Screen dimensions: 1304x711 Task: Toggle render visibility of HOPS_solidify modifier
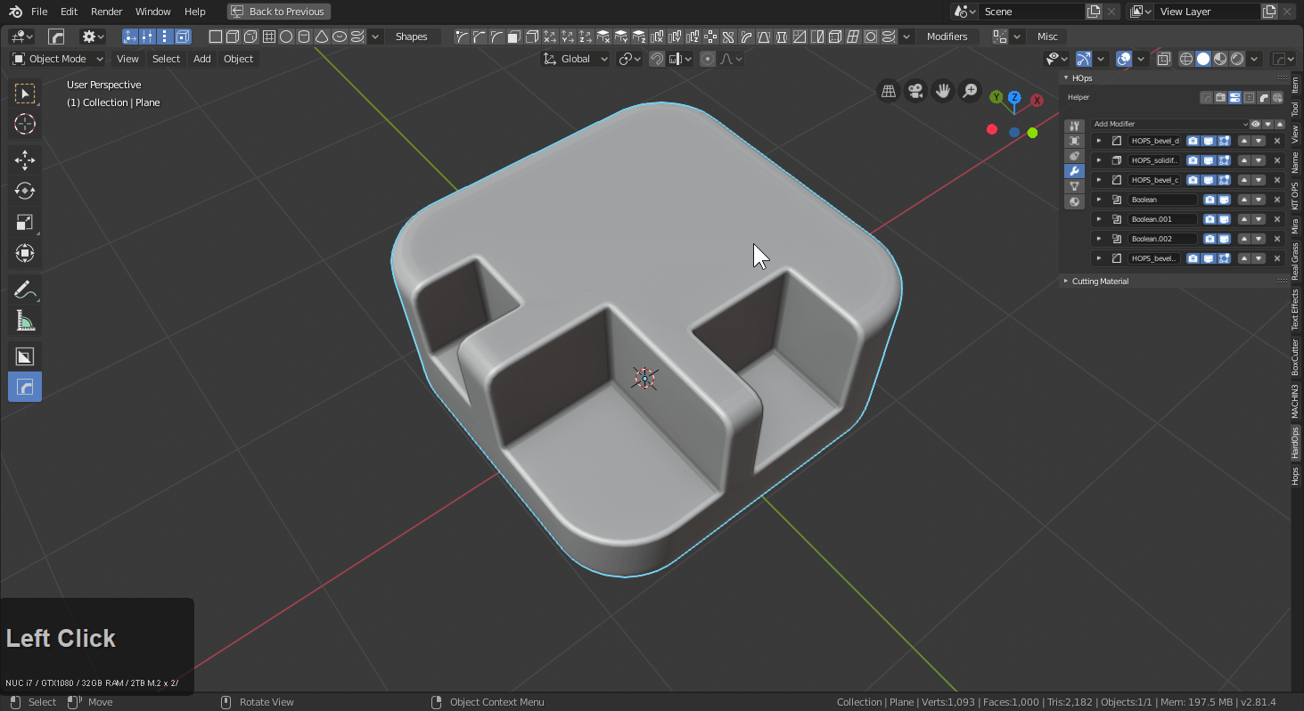[x=1193, y=160]
